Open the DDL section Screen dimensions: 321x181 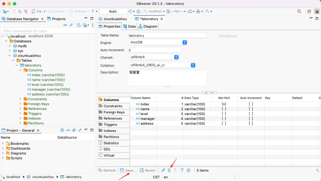114,149
